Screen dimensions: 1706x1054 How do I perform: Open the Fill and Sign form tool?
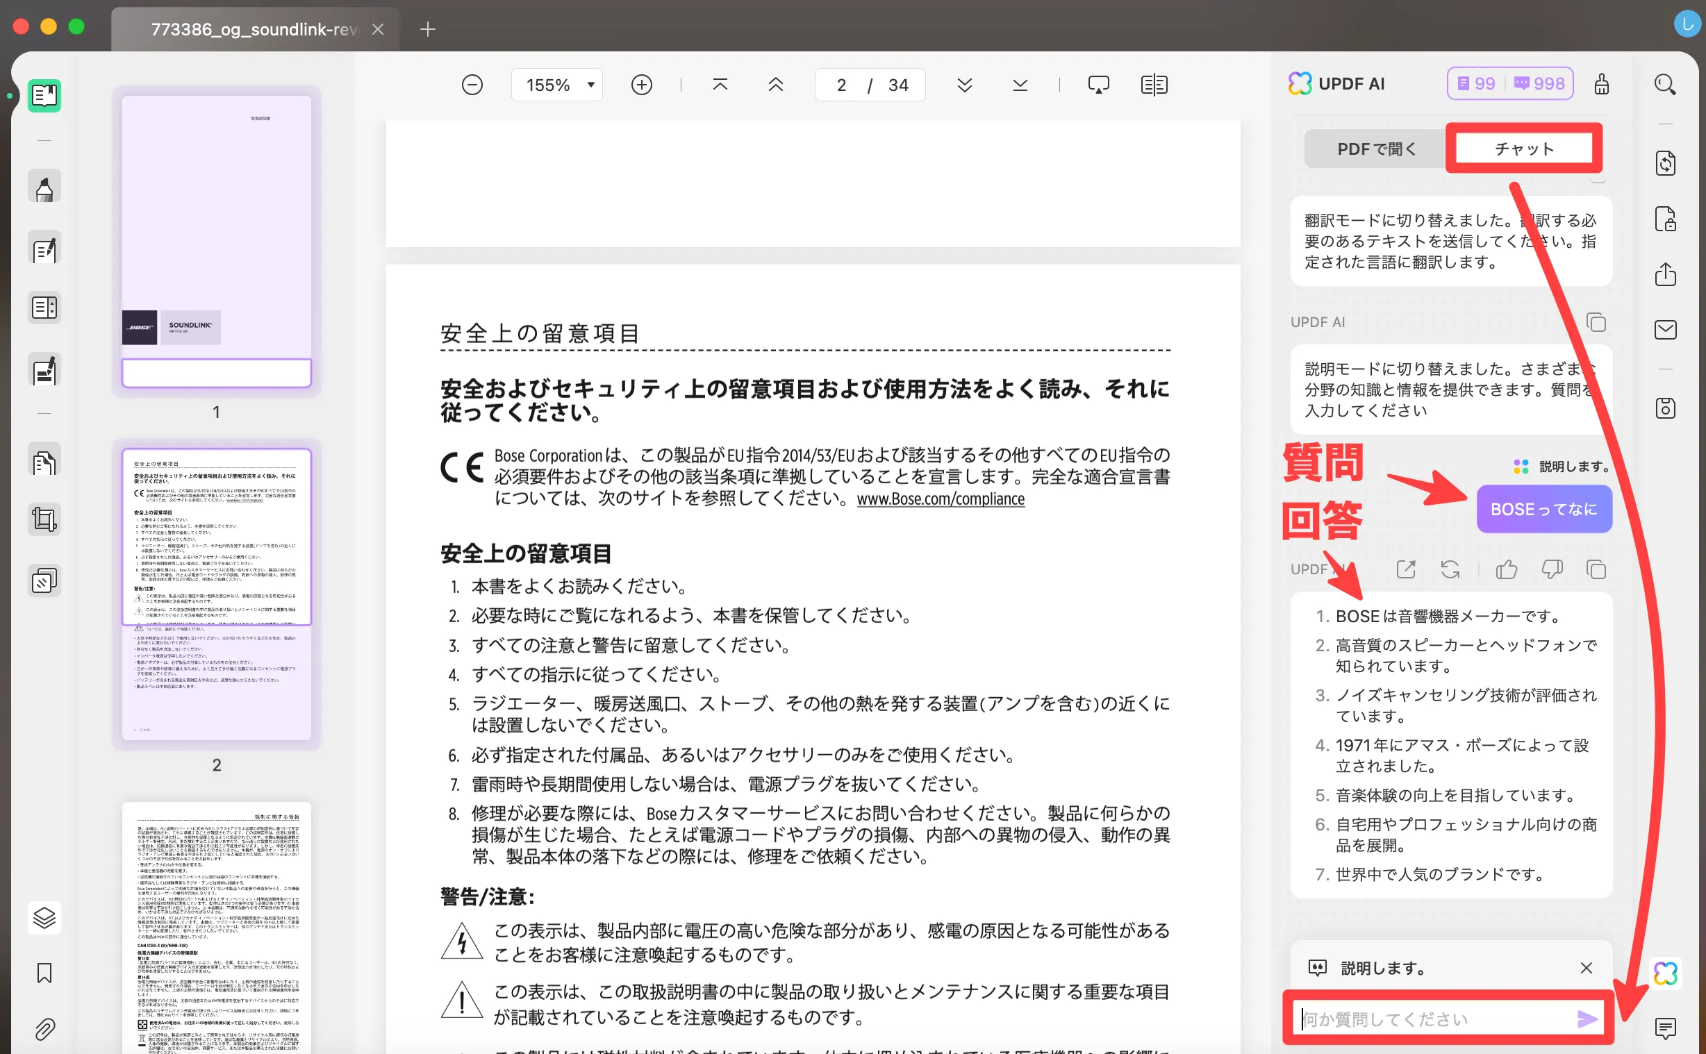click(44, 370)
